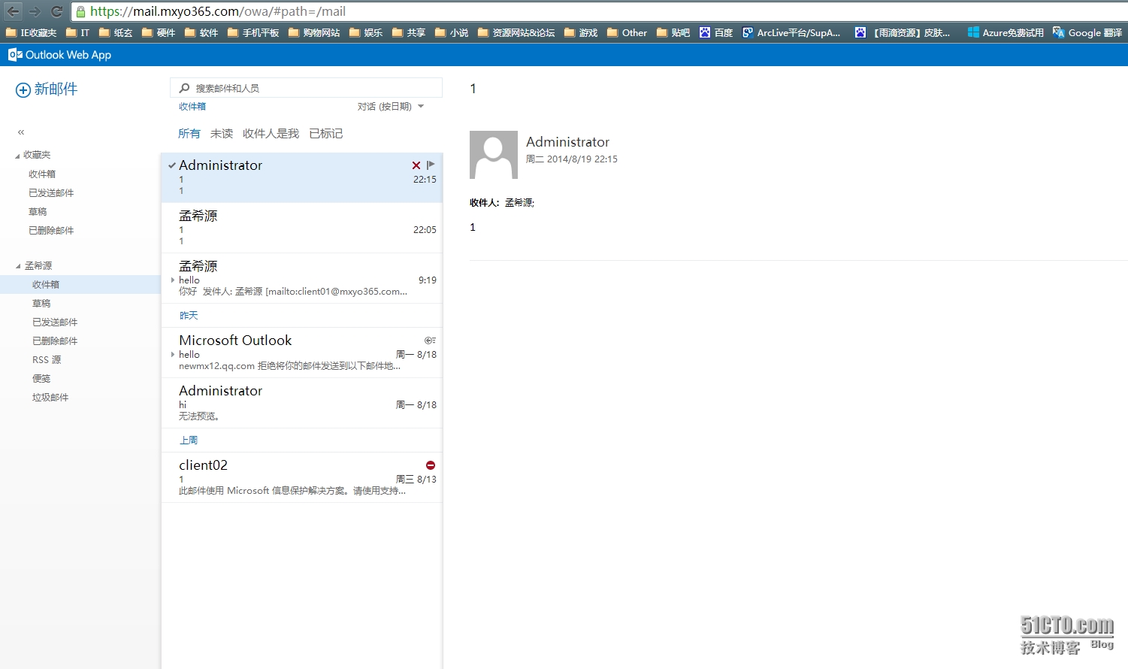
Task: Select the 未读 unread filter tab
Action: coord(221,134)
